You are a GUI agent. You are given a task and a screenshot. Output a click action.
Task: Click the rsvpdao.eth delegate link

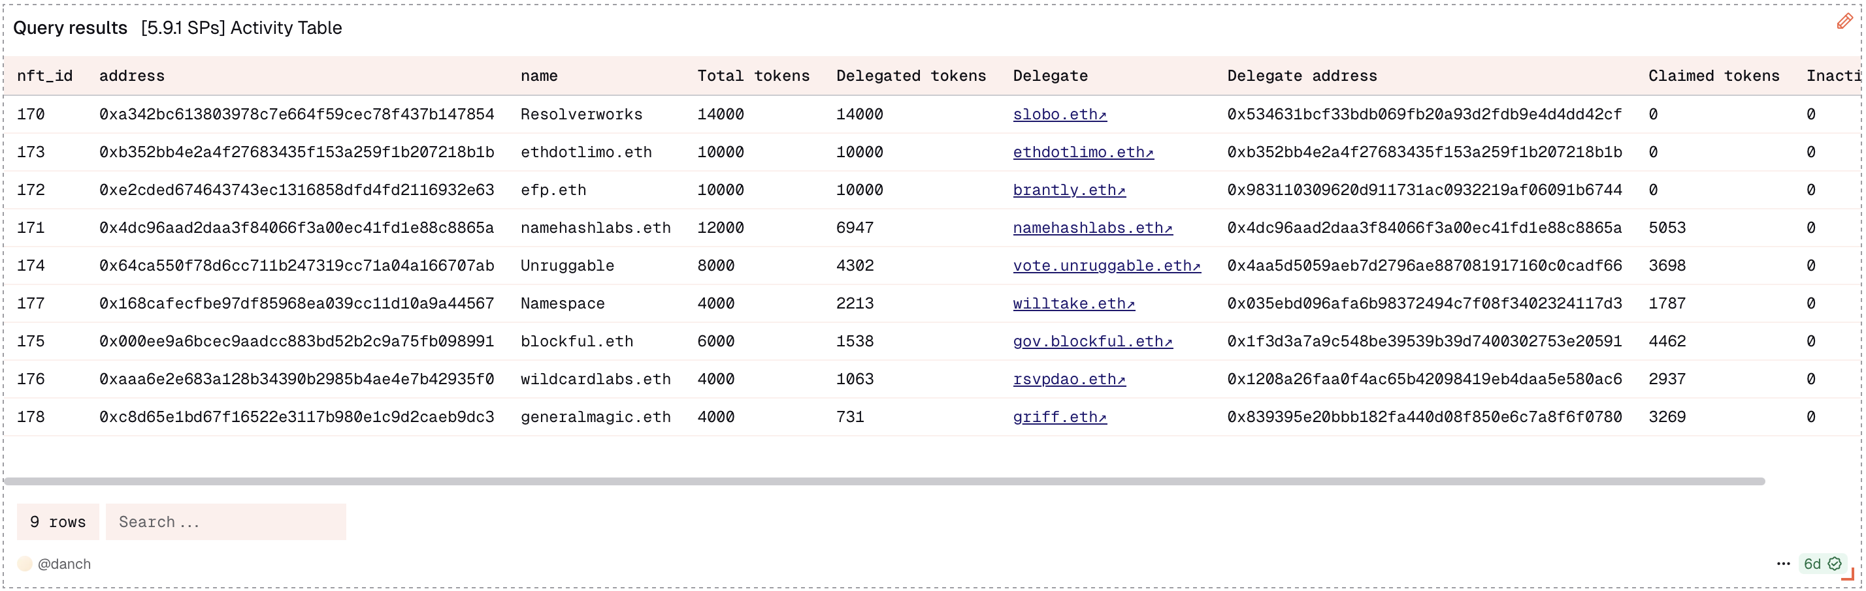(x=1068, y=379)
